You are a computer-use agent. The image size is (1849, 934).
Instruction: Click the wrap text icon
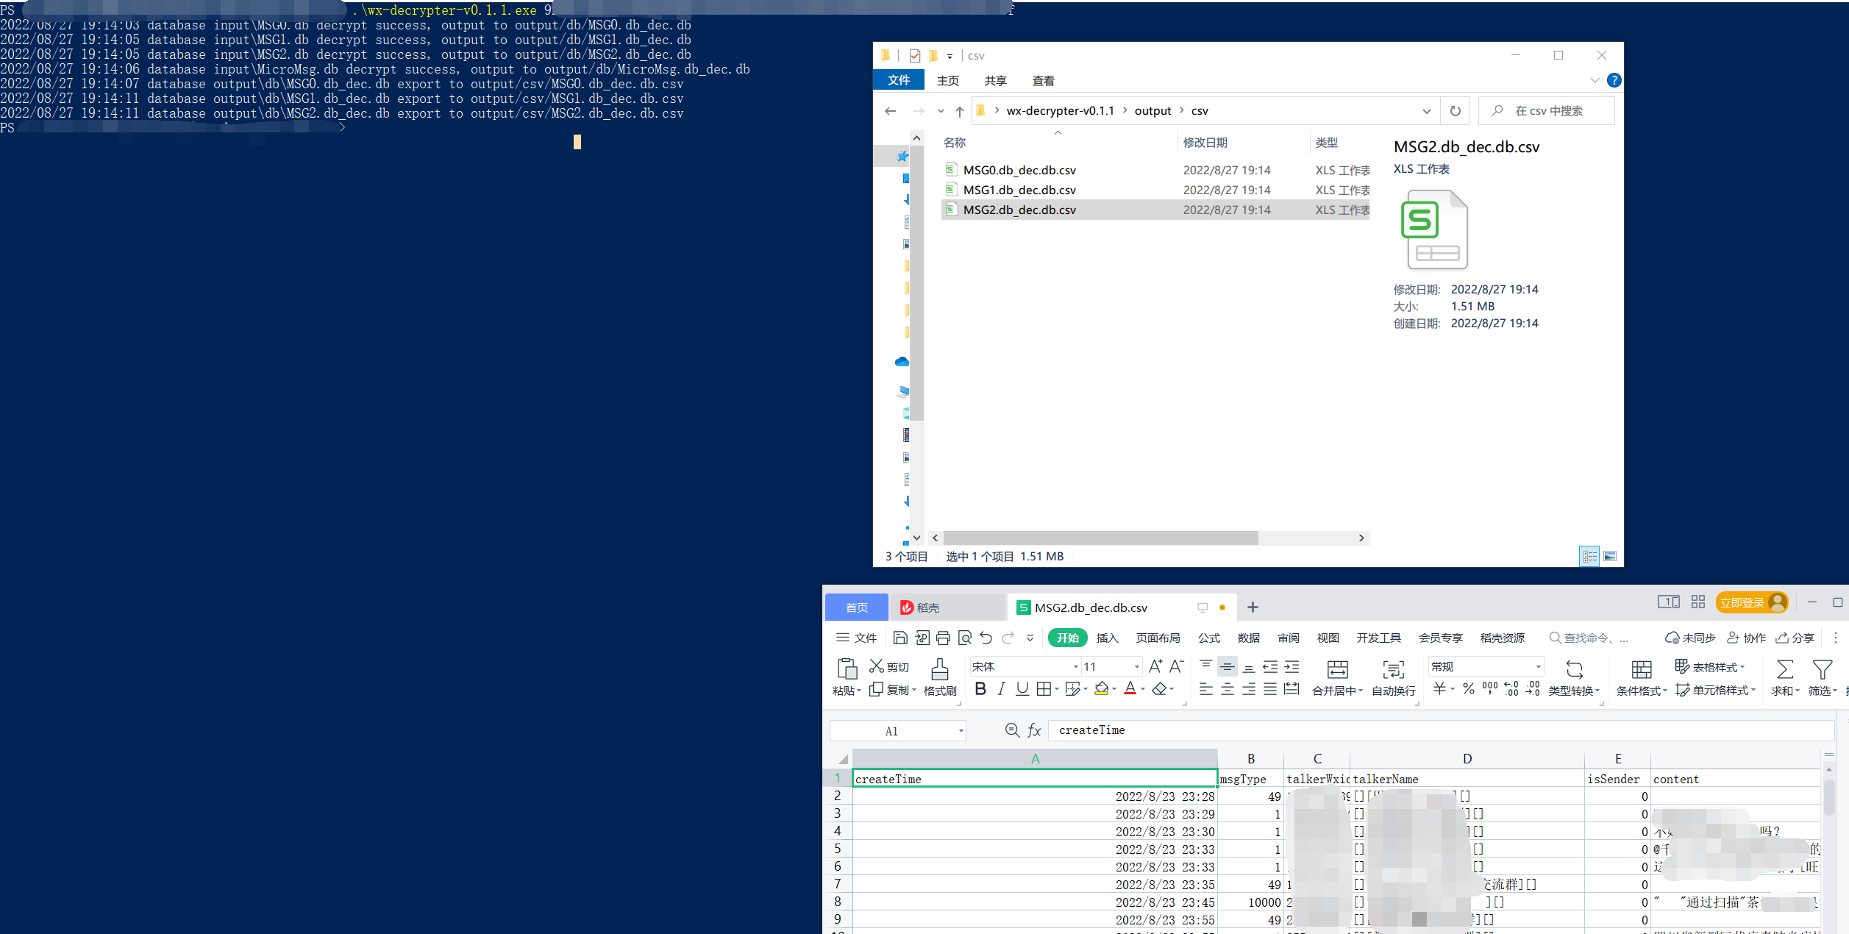[x=1393, y=670]
